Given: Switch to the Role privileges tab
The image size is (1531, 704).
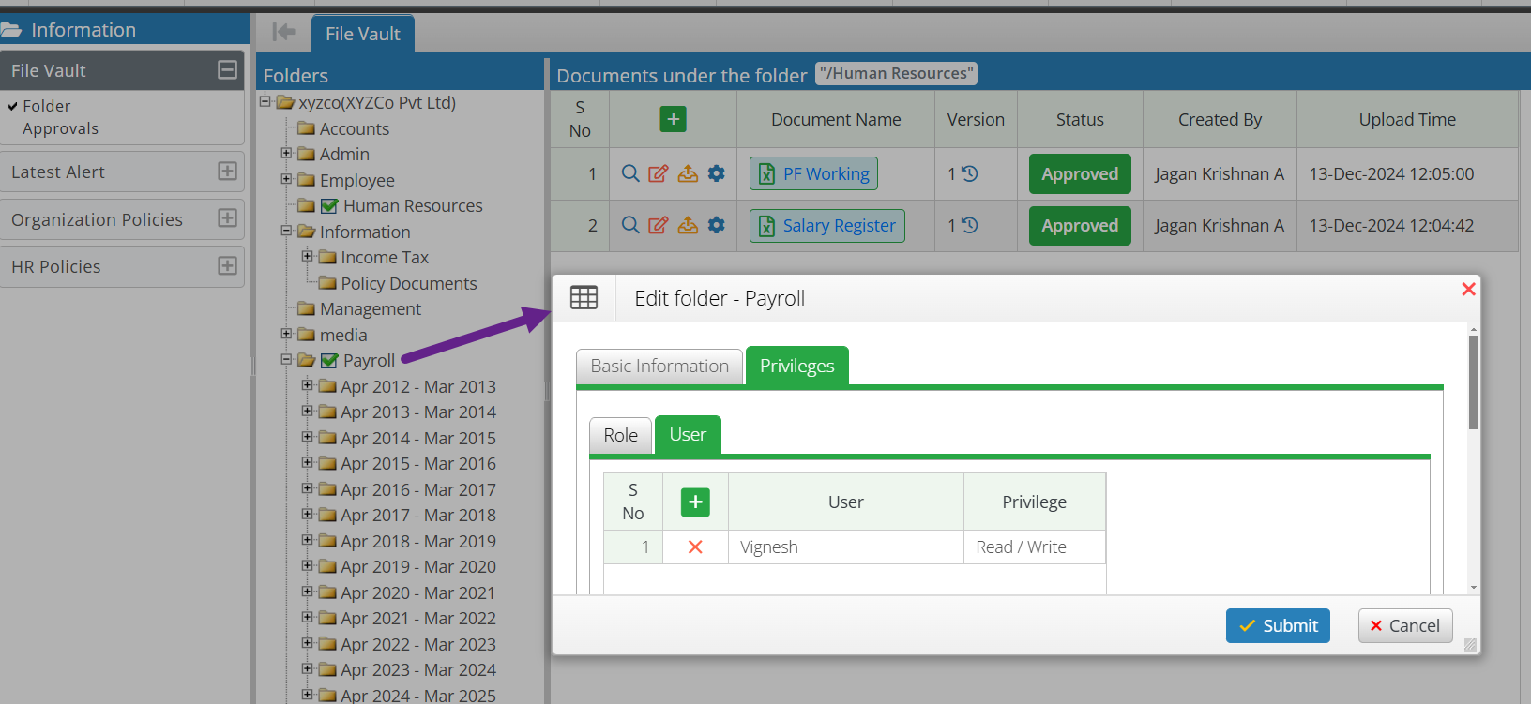Looking at the screenshot, I should pyautogui.click(x=620, y=435).
